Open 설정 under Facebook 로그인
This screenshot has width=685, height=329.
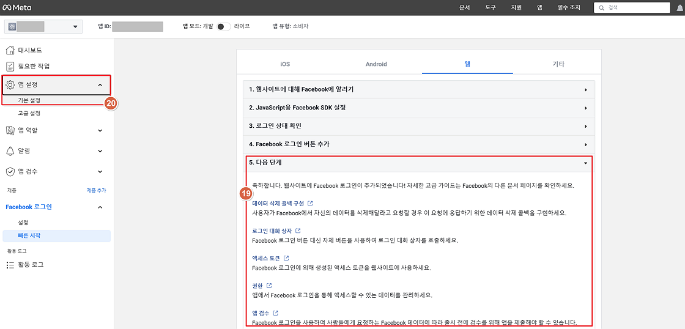pyautogui.click(x=23, y=223)
